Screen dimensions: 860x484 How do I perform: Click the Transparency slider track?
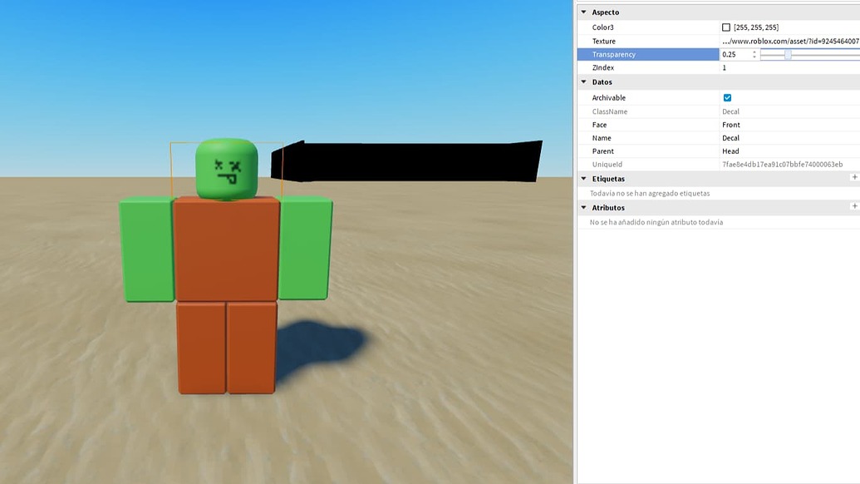pyautogui.click(x=818, y=54)
